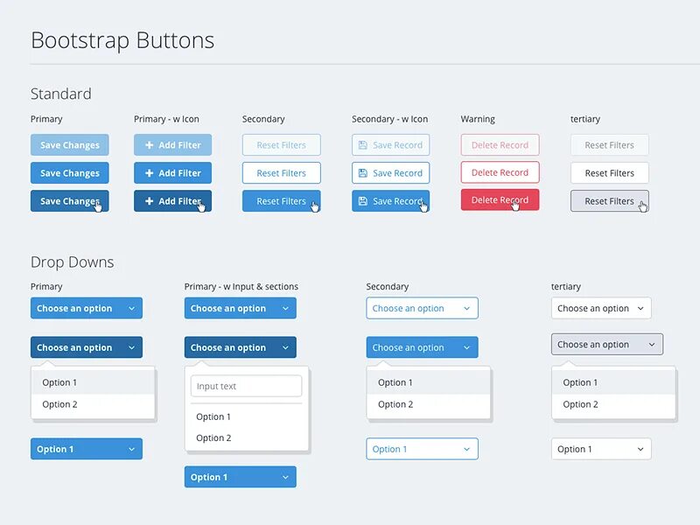
Task: Click the plus icon in the medium-blue Add Filter button
Action: pos(150,172)
